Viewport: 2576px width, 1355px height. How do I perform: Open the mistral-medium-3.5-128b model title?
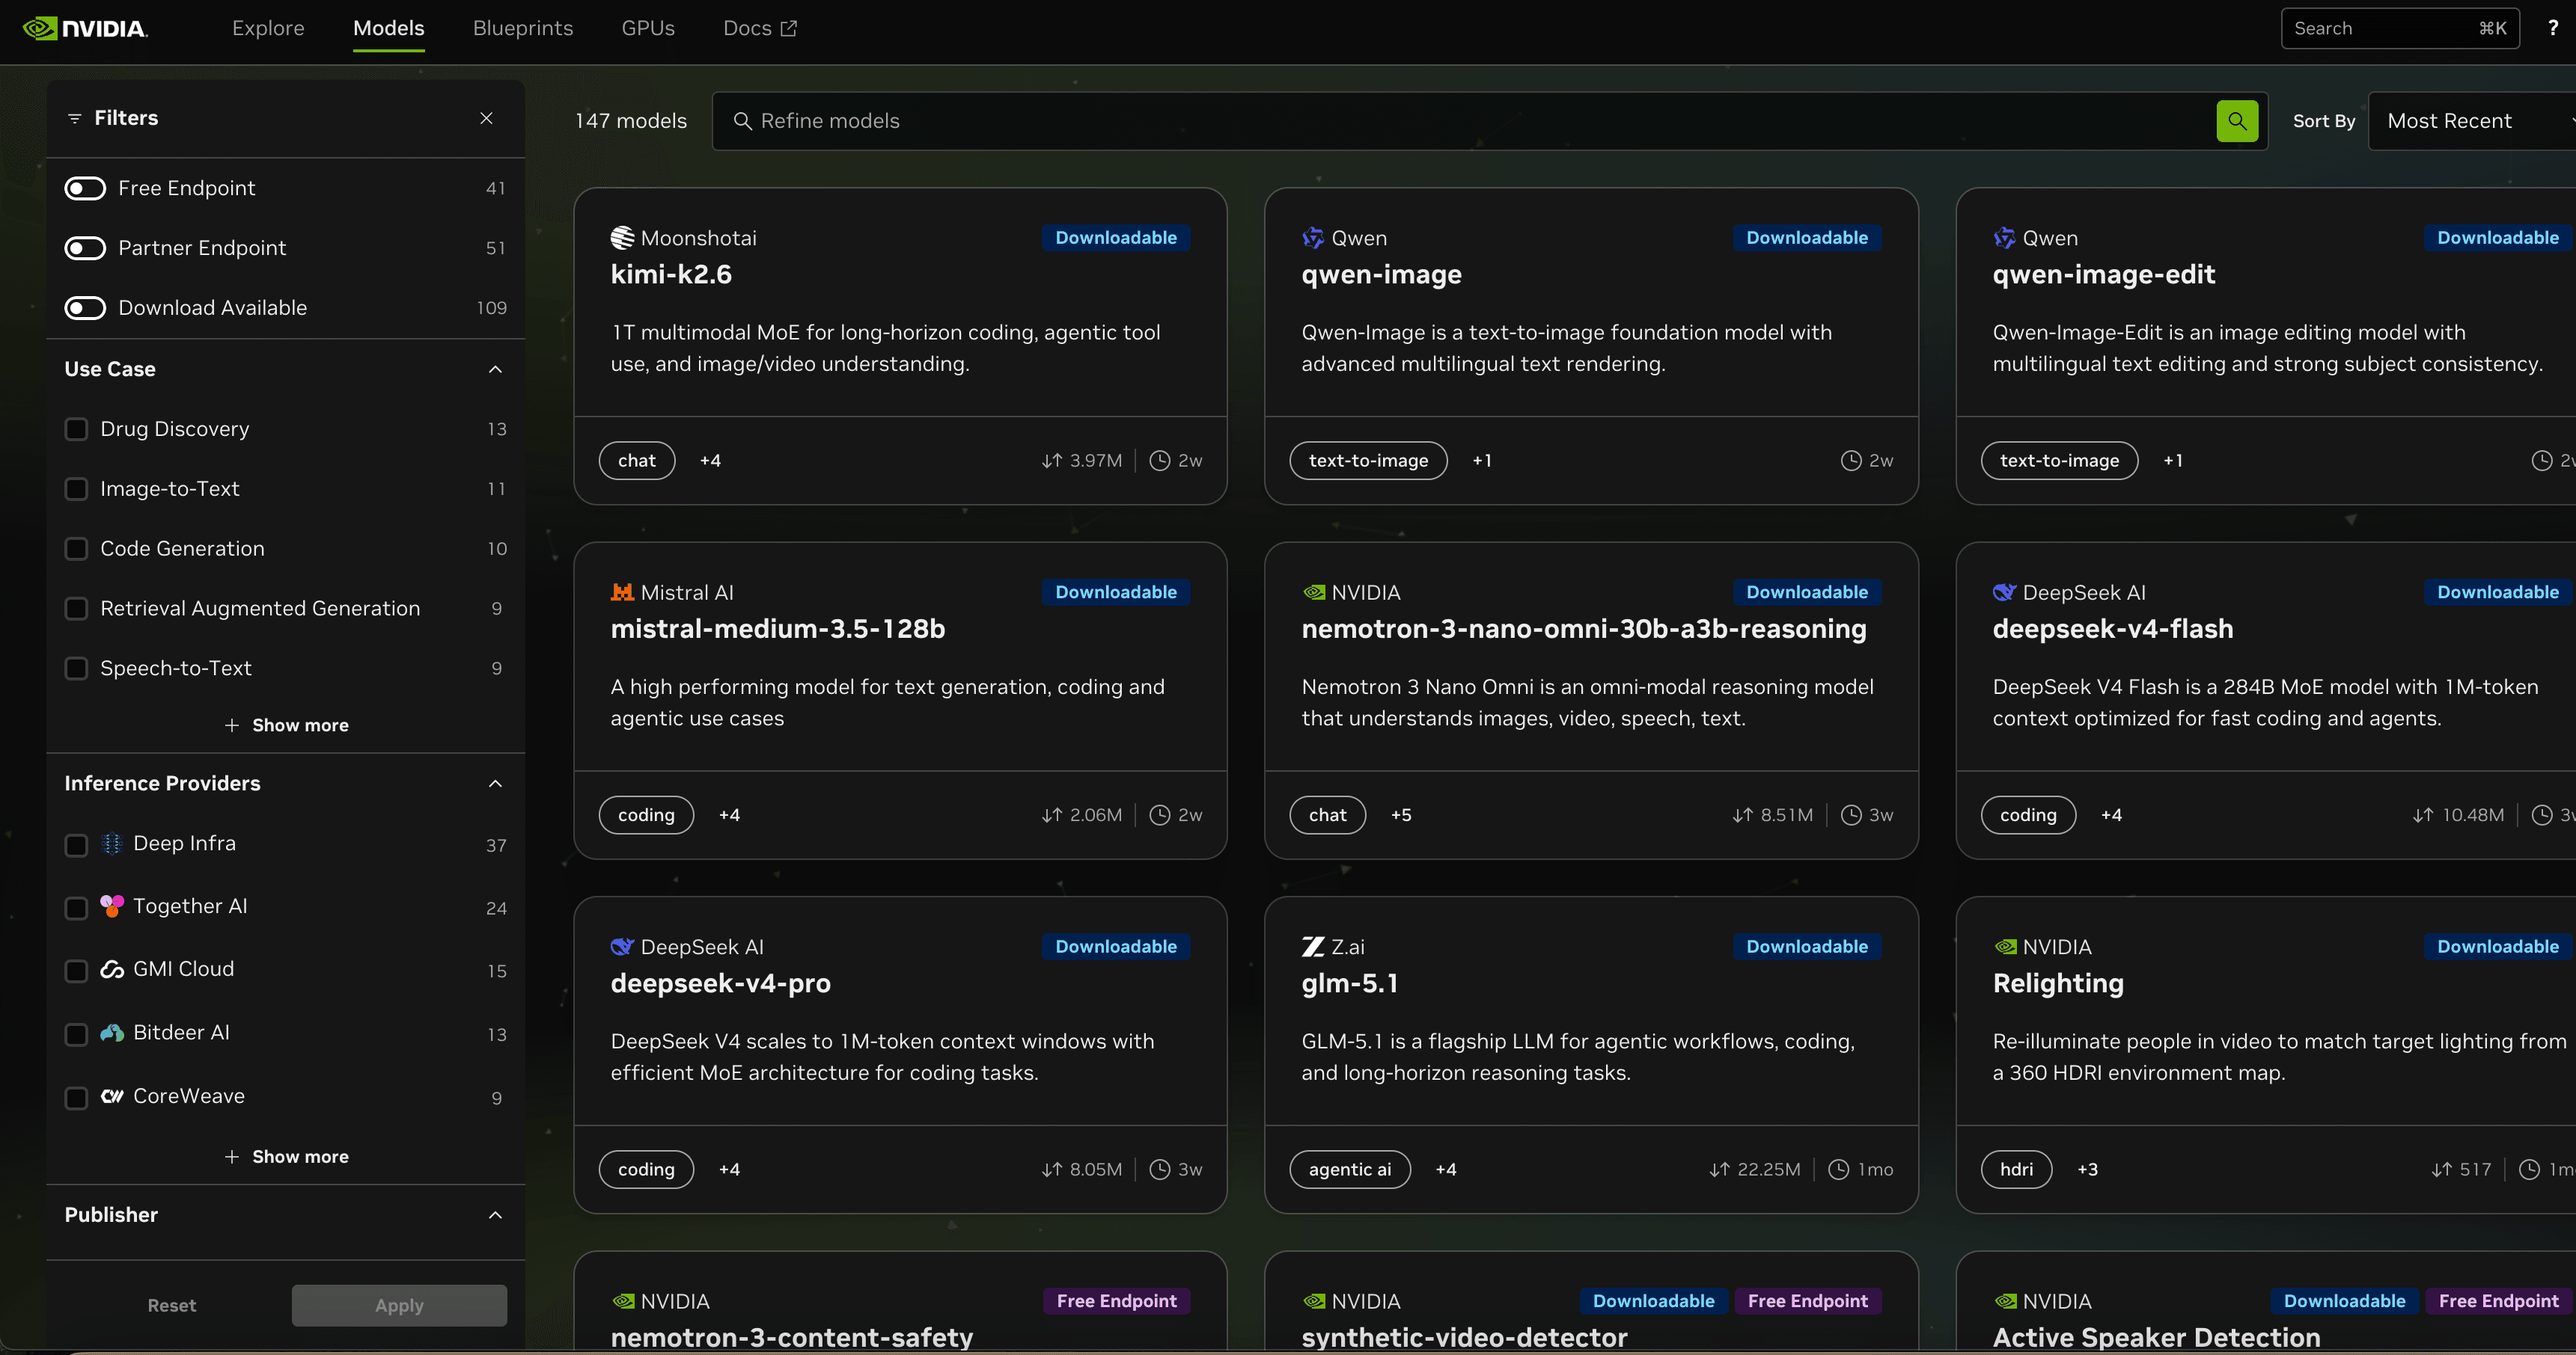[x=778, y=629]
